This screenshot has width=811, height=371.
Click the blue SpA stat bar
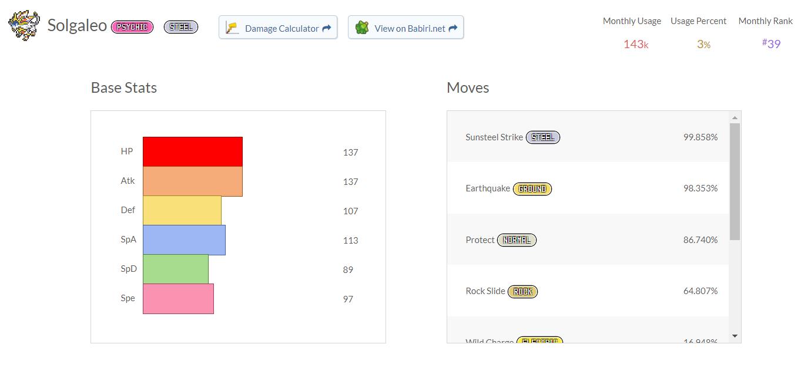click(x=184, y=240)
